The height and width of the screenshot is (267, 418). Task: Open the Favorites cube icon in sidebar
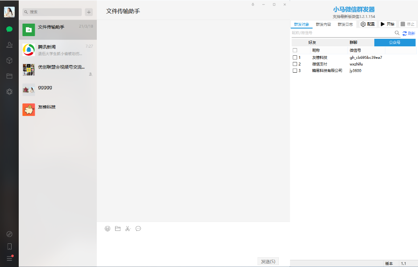pyautogui.click(x=9, y=60)
